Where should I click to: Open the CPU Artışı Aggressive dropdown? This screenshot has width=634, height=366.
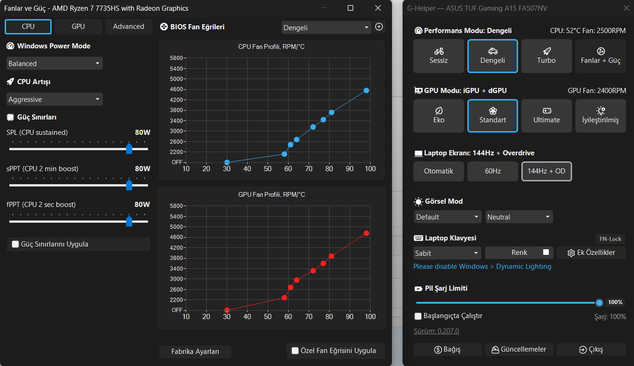pos(54,99)
